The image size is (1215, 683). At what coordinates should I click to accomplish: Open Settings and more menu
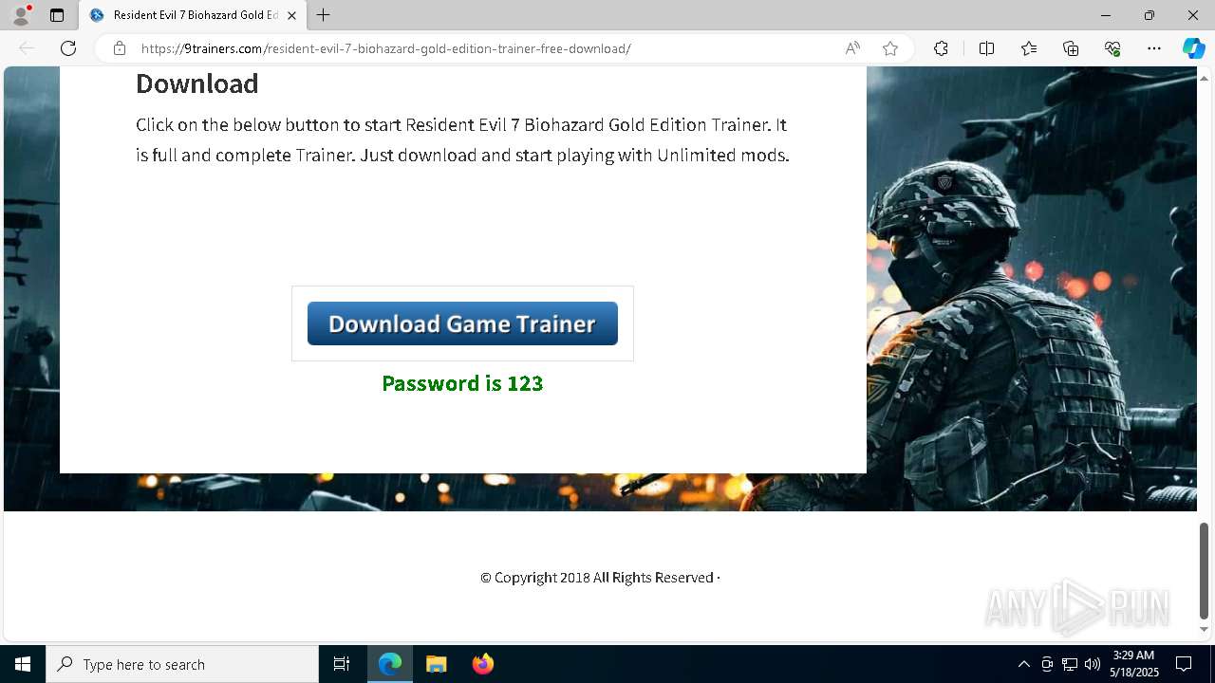[x=1154, y=48]
